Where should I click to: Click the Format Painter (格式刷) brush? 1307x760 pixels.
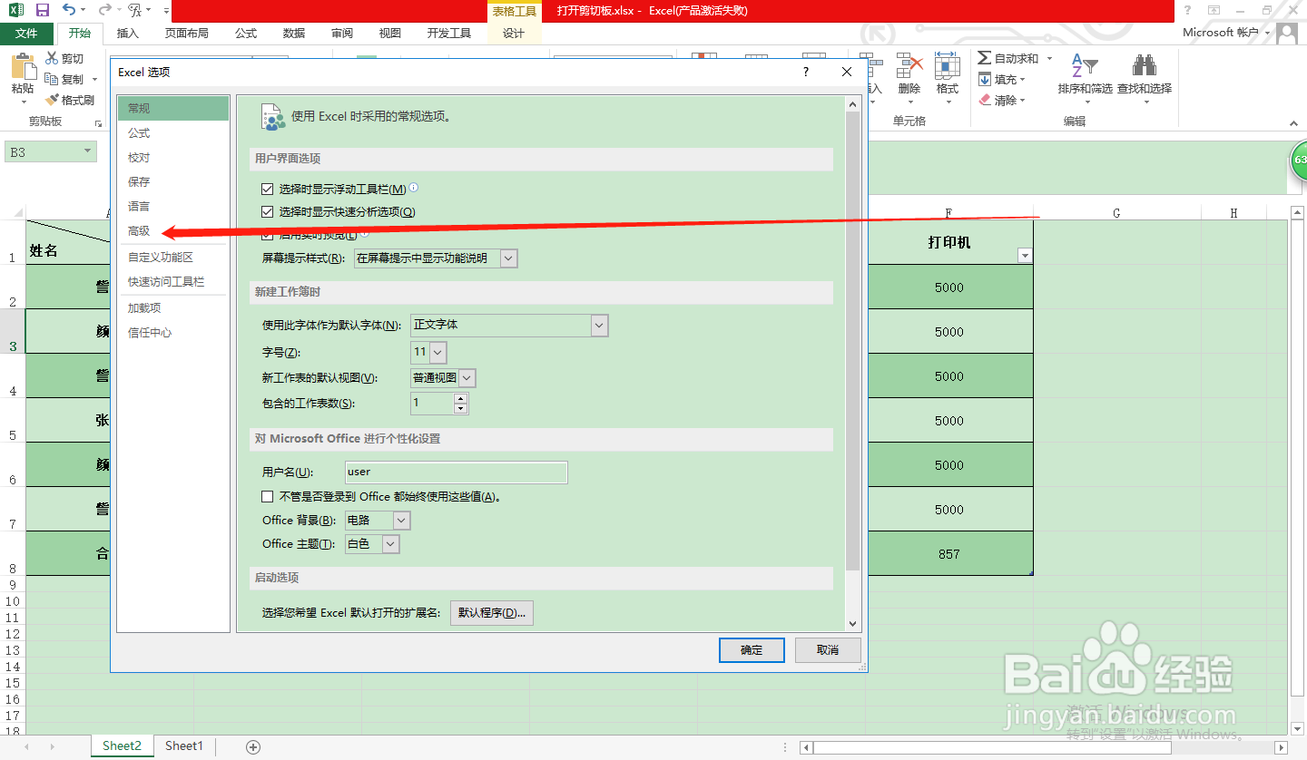[x=52, y=100]
